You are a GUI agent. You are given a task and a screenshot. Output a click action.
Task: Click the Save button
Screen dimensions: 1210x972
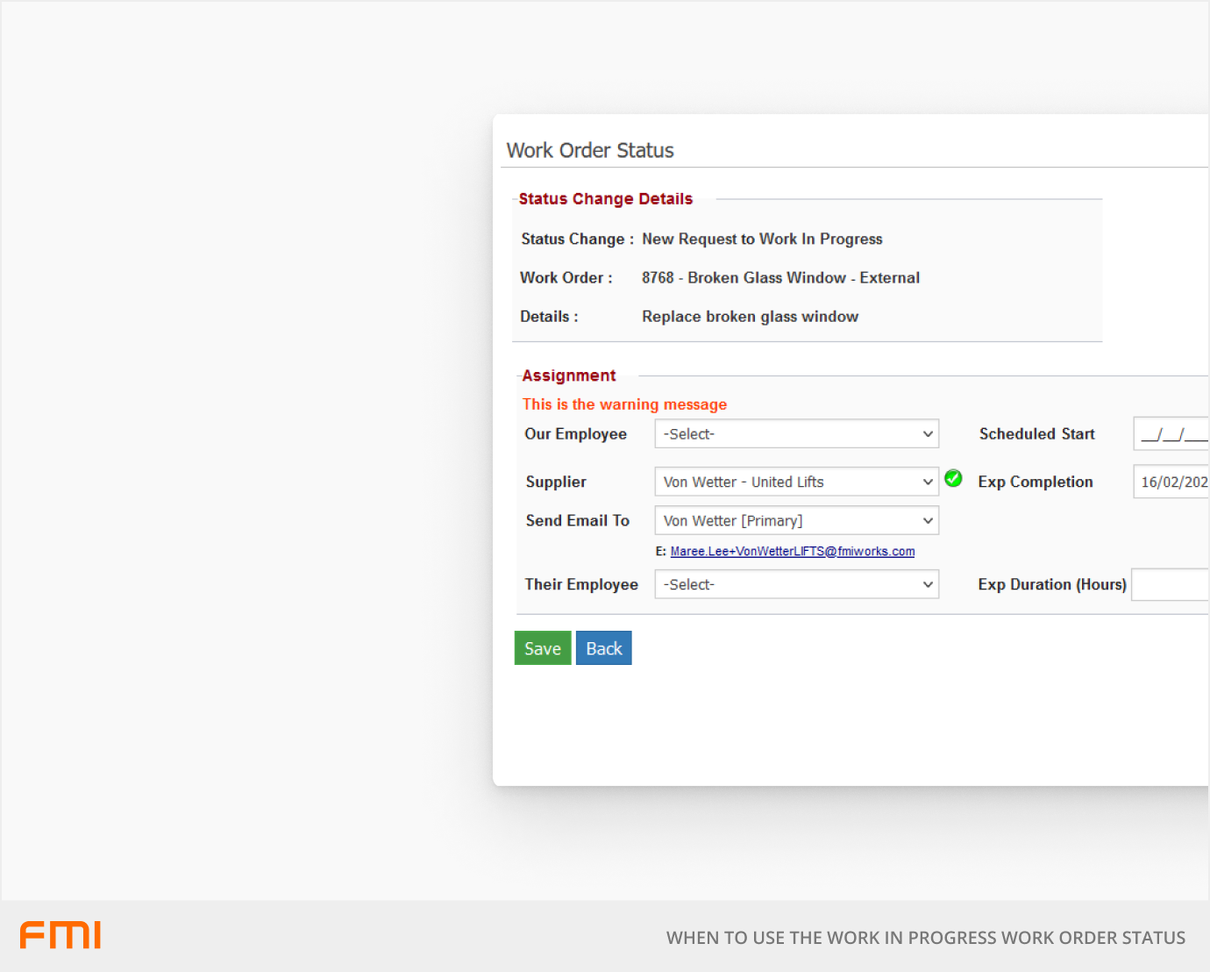point(542,647)
